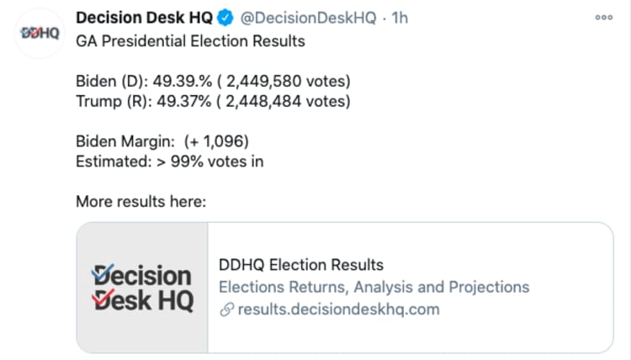Click the 1h tweet timestamp
Viewport: 631px width, 360px height.
click(399, 18)
